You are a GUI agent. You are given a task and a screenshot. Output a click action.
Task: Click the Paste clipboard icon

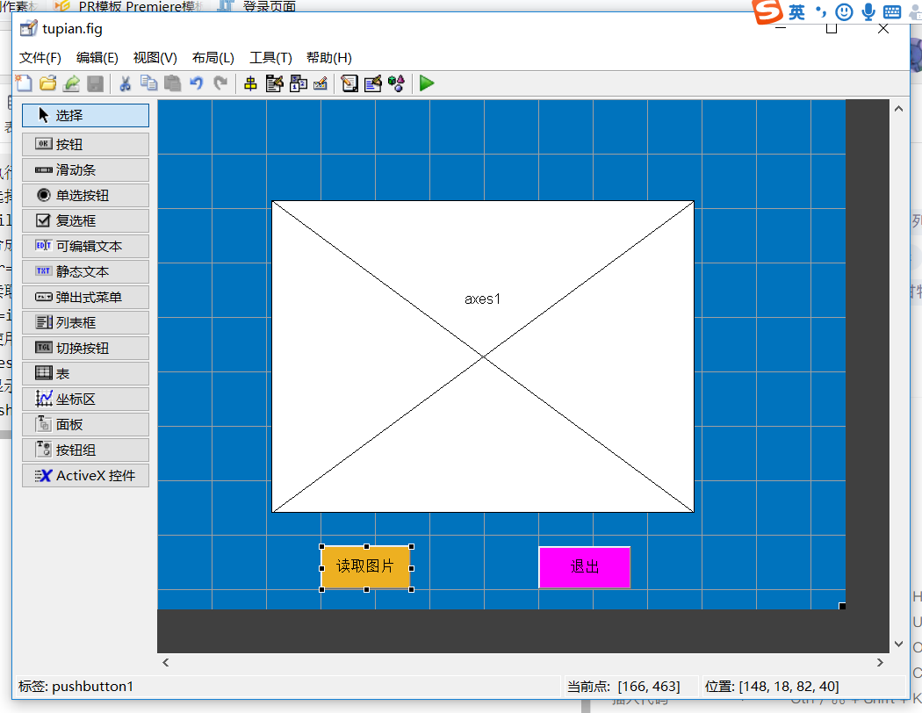click(x=172, y=83)
